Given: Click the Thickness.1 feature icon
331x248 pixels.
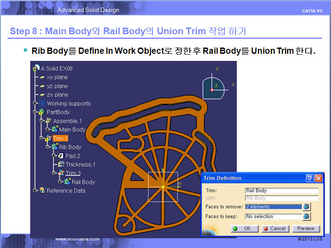Looking at the screenshot, I should coord(61,164).
